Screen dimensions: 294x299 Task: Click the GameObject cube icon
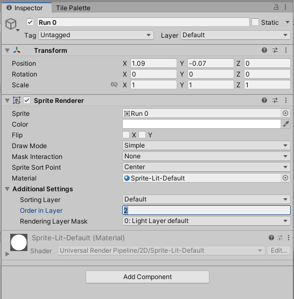pyautogui.click(x=11, y=24)
